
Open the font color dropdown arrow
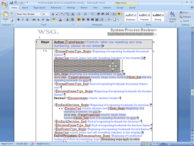point(63,19)
